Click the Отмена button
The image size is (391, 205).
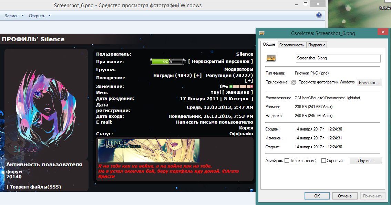tap(345, 196)
